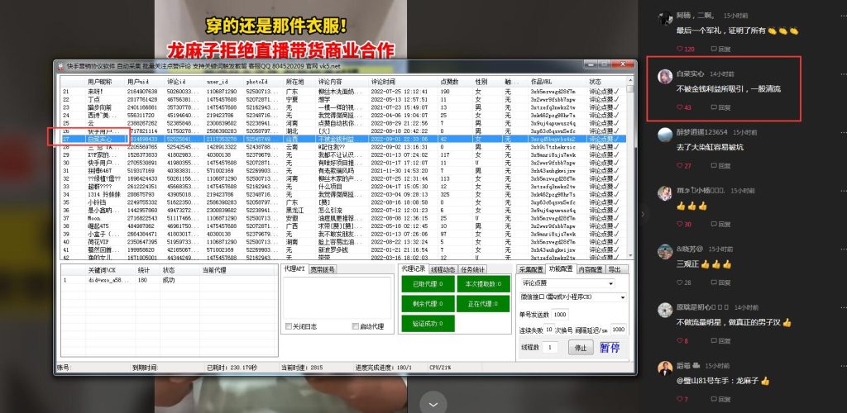Screen dimensions: 847x413
Task: Focus the 间隔延迟/ms input field
Action: click(x=619, y=329)
